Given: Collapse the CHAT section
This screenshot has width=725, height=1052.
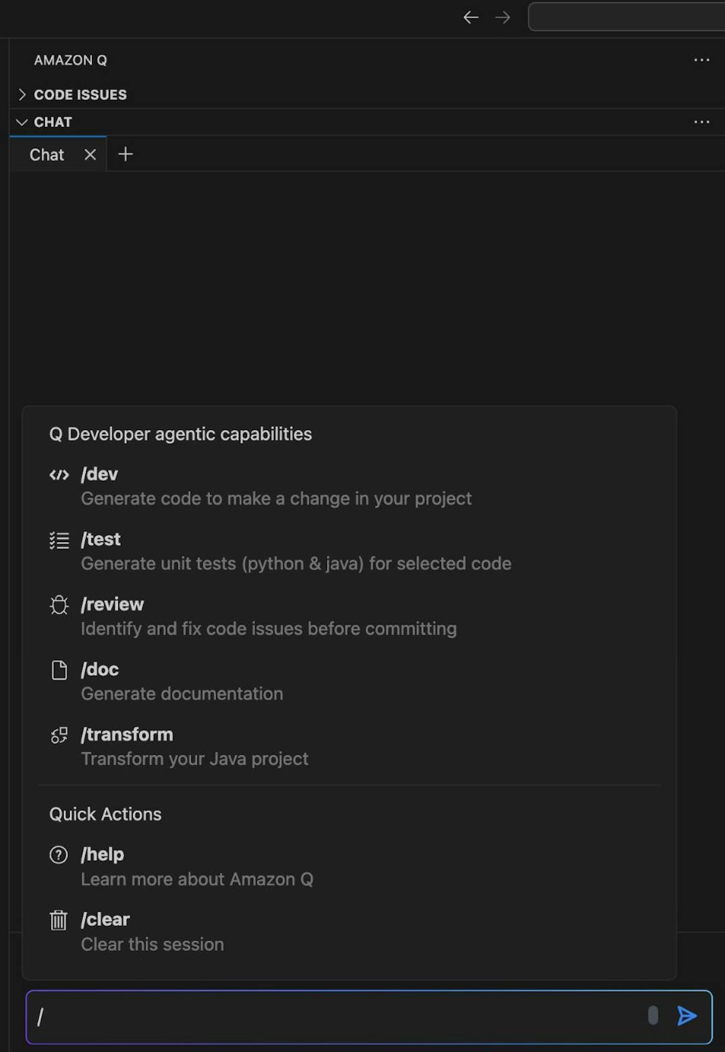Looking at the screenshot, I should [21, 121].
